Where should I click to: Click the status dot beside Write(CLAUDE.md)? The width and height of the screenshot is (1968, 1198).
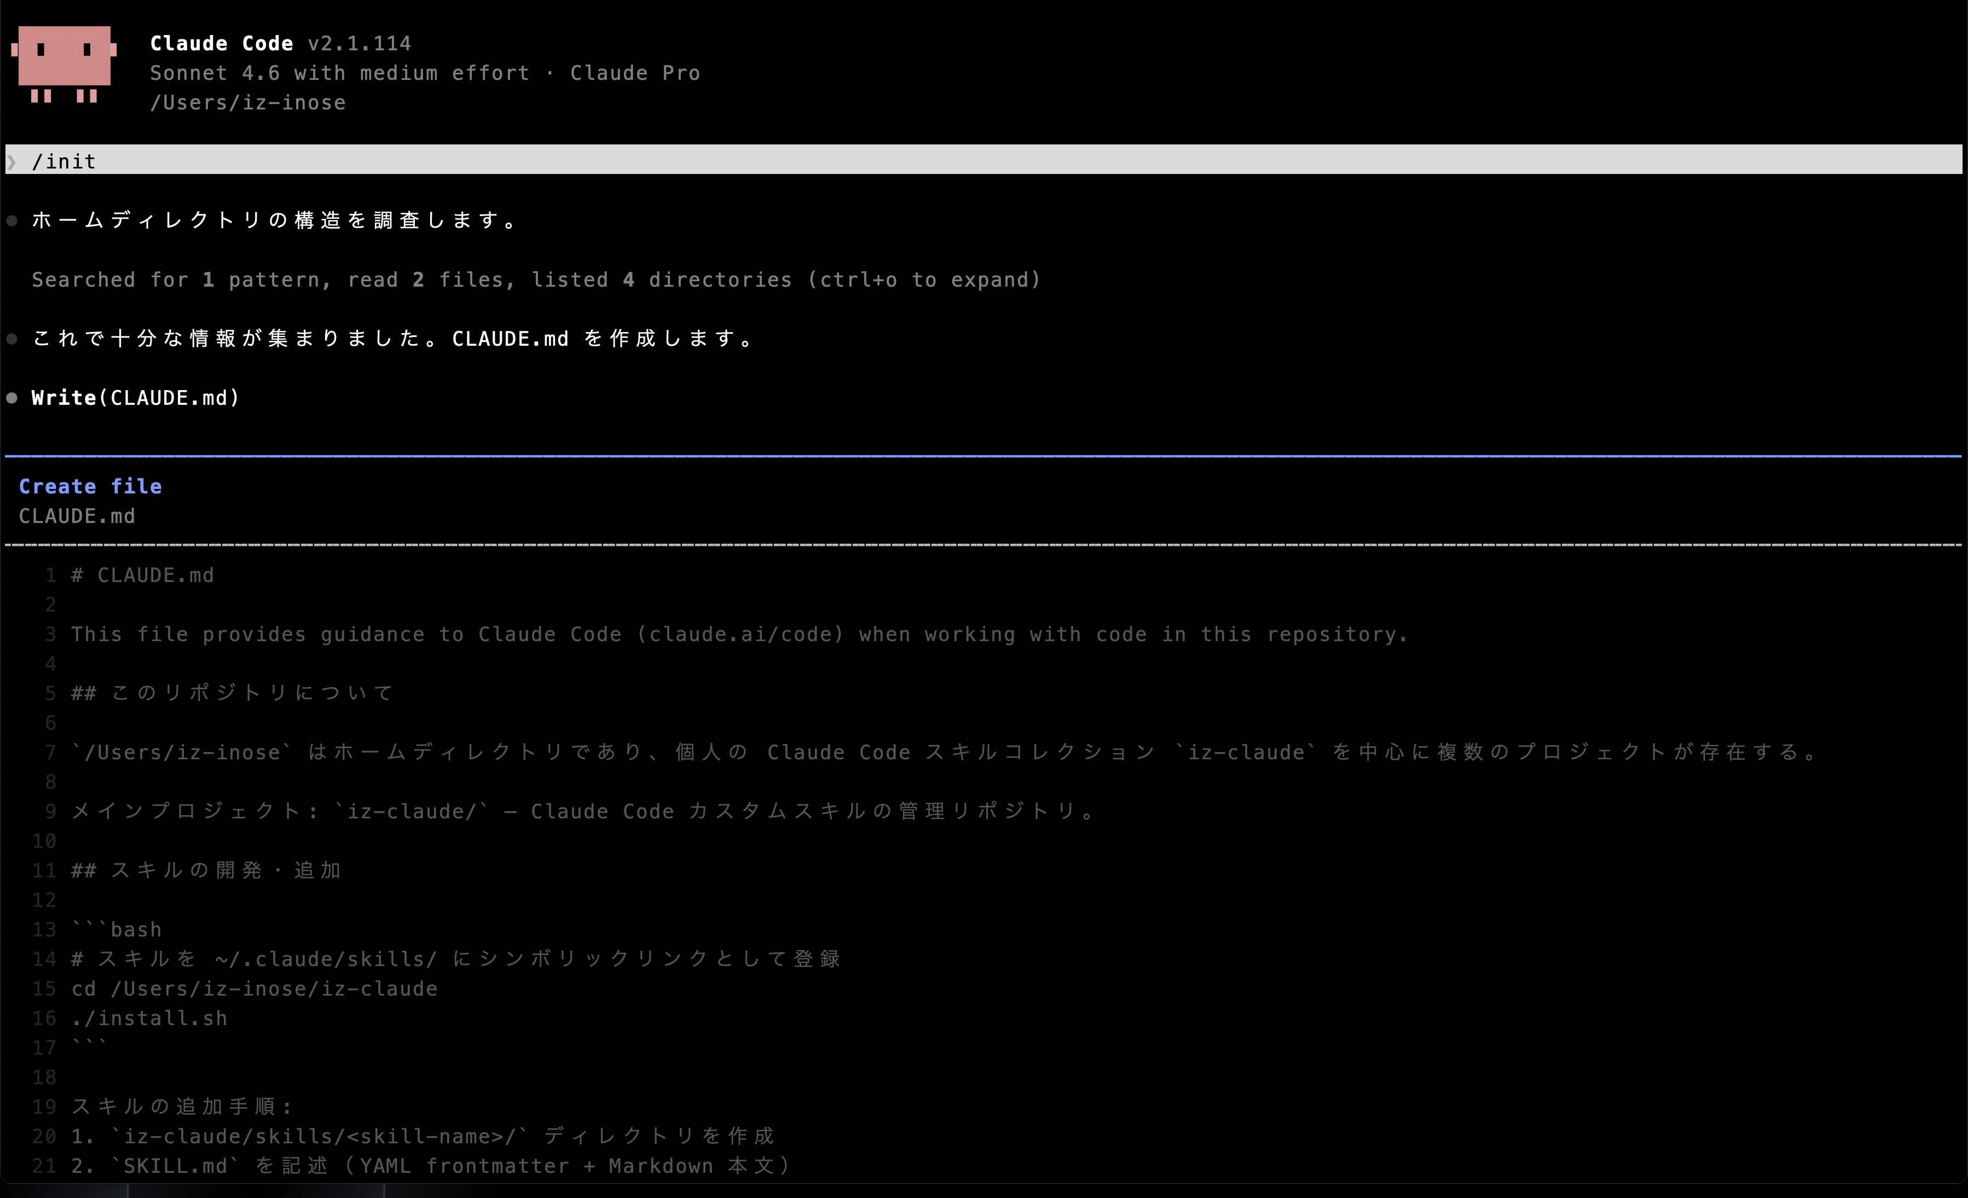pos(12,398)
